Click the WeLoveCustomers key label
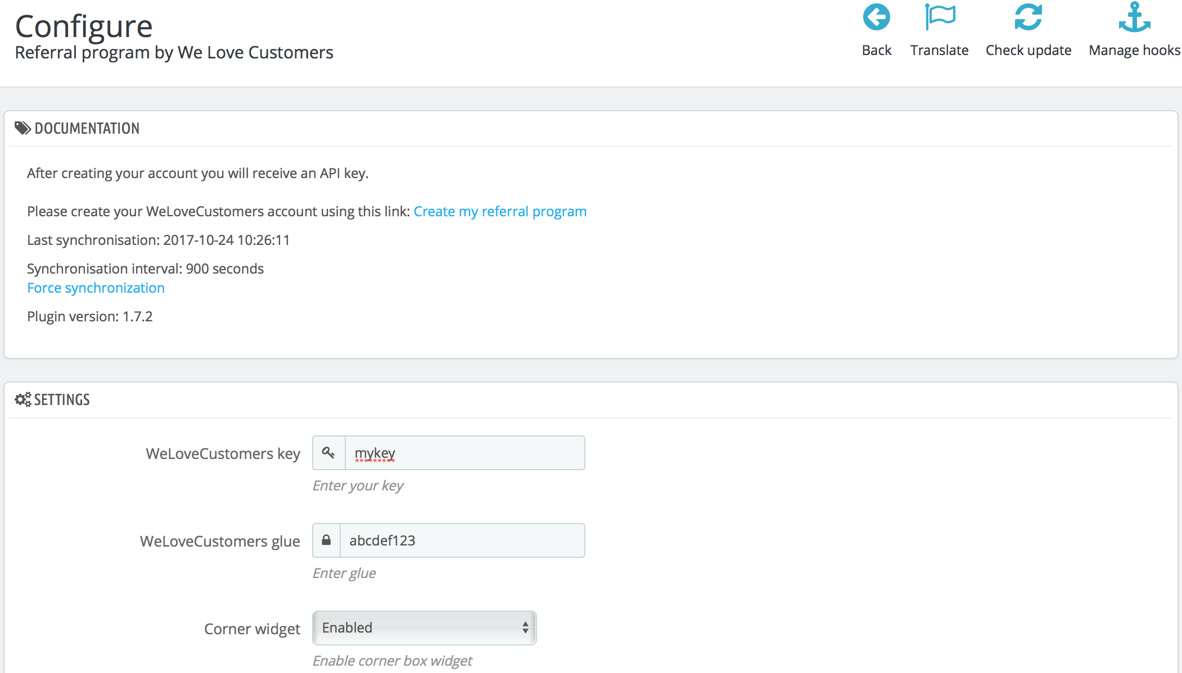 point(223,453)
